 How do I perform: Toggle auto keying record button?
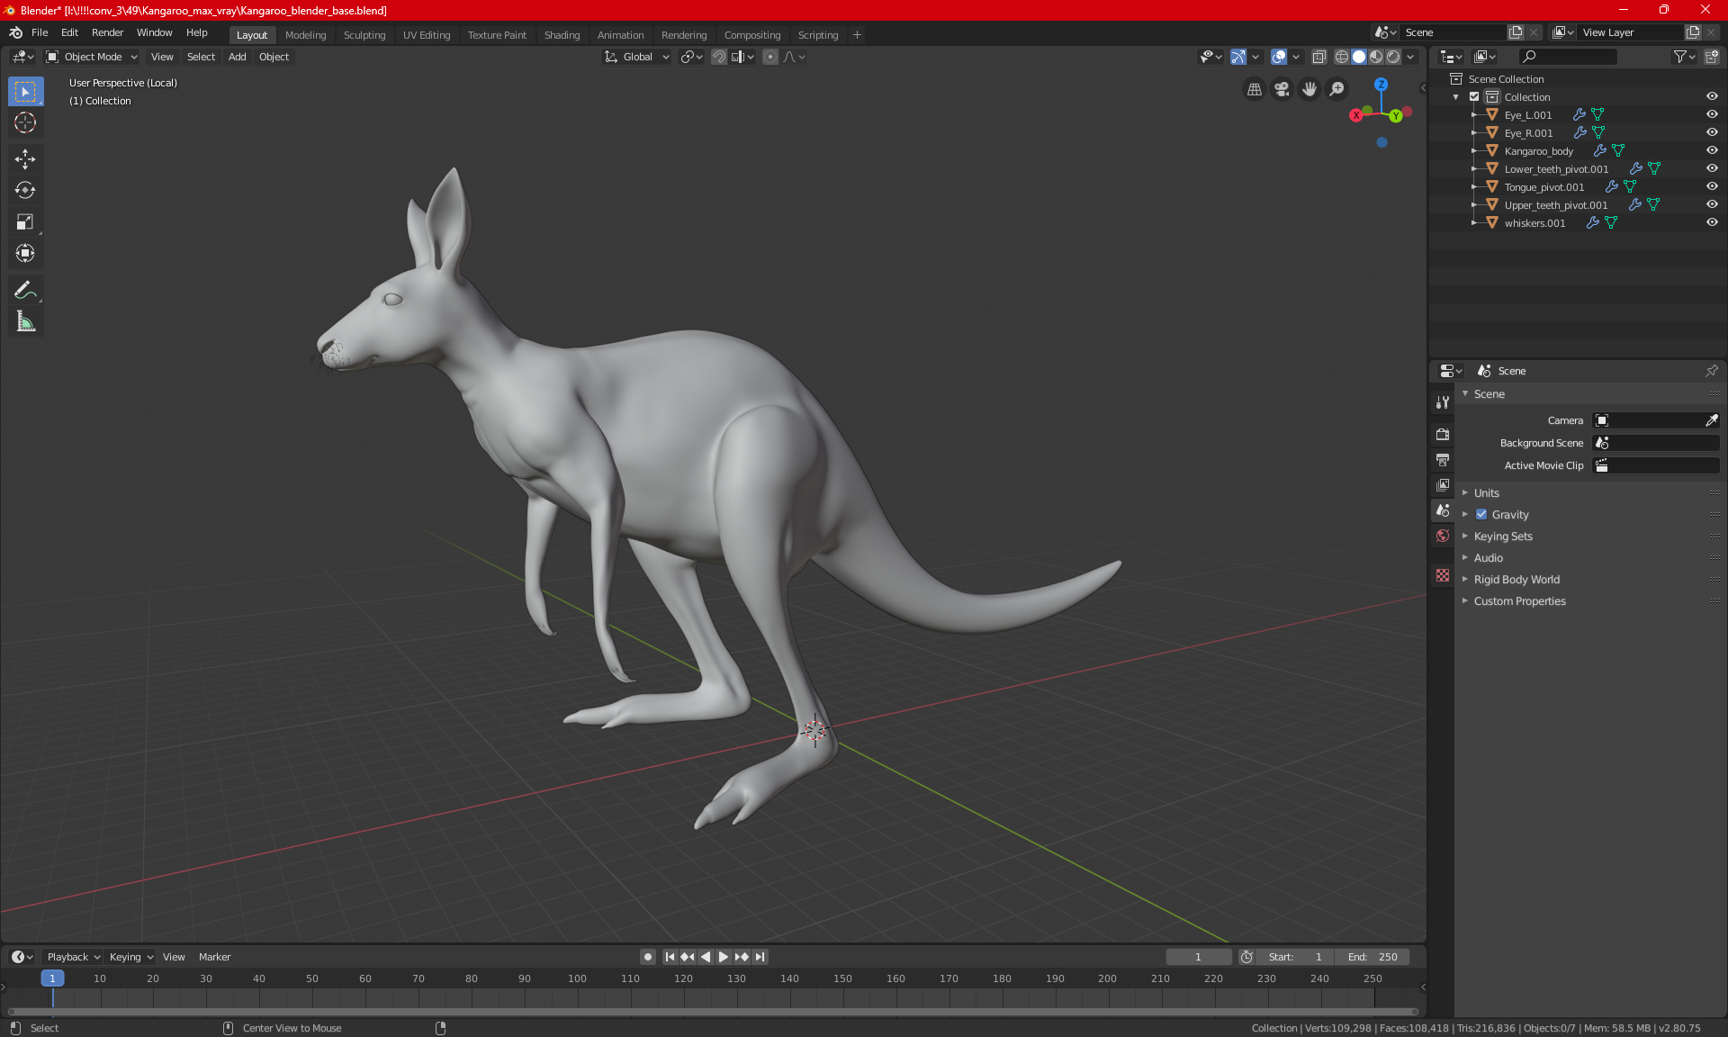[x=647, y=957]
